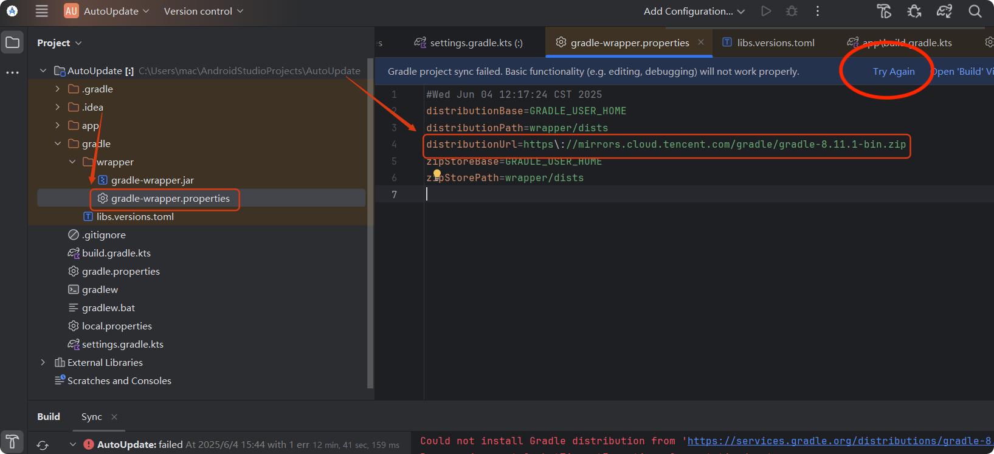The image size is (994, 454).
Task: Collapse the AutoUpdate failed build node
Action: coord(73,444)
